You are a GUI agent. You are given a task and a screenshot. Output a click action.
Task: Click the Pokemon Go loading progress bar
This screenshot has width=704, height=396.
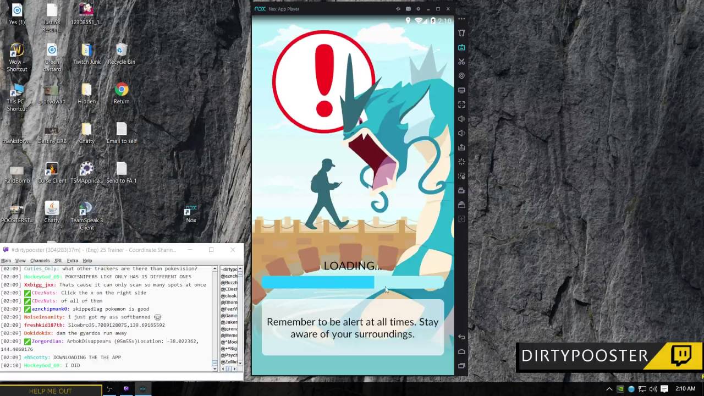(x=353, y=282)
